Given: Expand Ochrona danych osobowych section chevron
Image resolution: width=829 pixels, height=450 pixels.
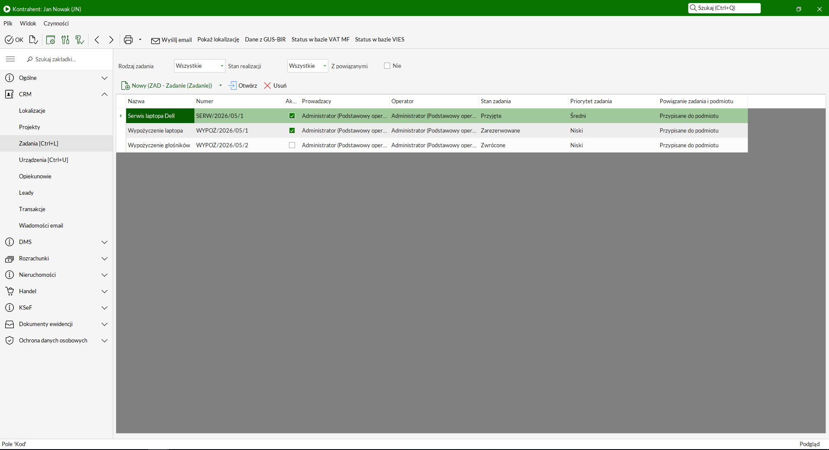Looking at the screenshot, I should pyautogui.click(x=105, y=340).
